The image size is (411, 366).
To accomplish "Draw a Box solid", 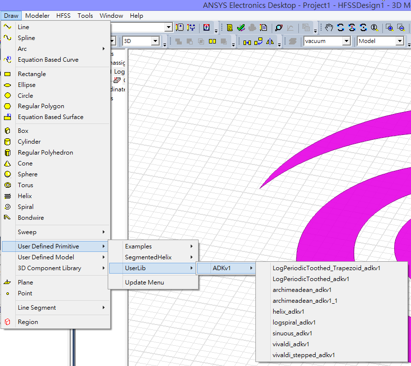I will (x=55, y=130).
